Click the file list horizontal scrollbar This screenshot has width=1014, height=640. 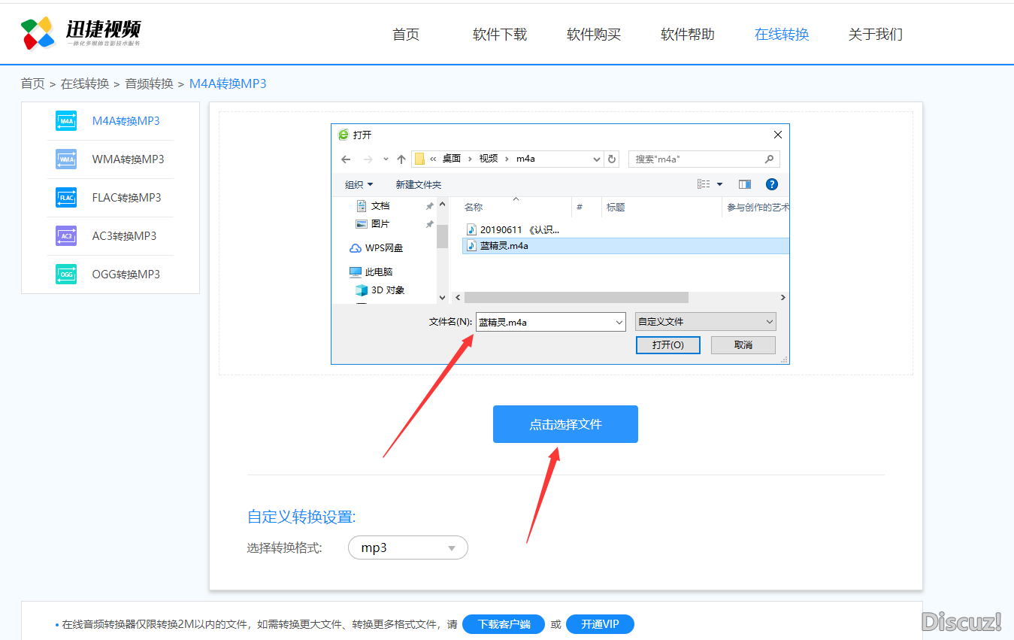tap(577, 298)
